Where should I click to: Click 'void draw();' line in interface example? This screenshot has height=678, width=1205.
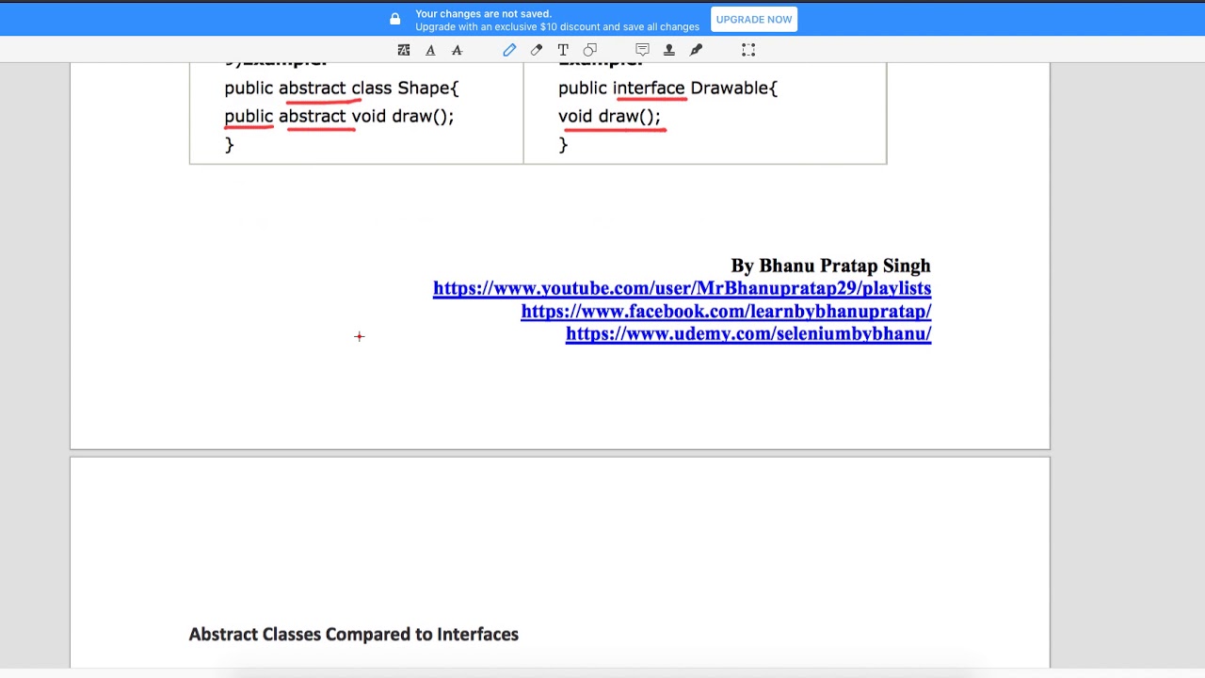coord(609,116)
